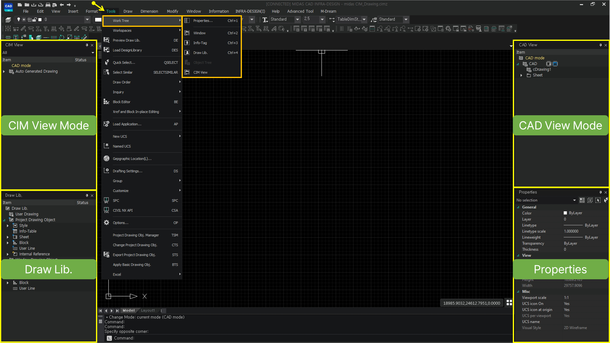The height and width of the screenshot is (343, 610).
Task: Click the ByLayer color swatch in Properties
Action: [565, 213]
